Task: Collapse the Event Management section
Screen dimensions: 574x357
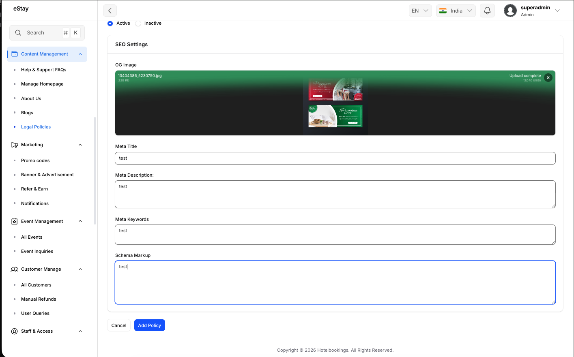Action: 80,221
